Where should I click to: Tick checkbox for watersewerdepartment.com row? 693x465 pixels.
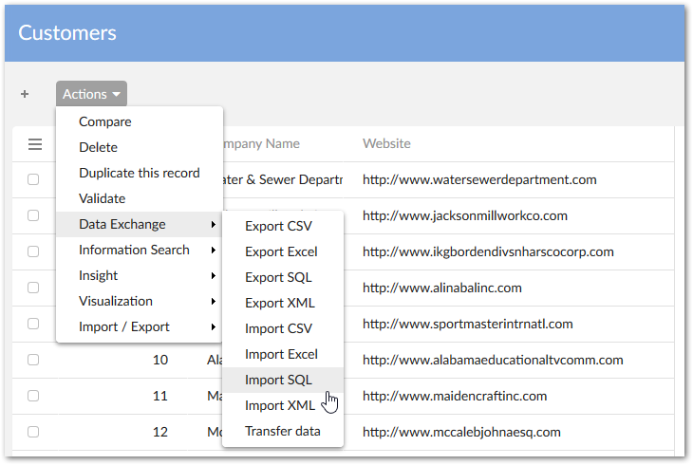[33, 179]
